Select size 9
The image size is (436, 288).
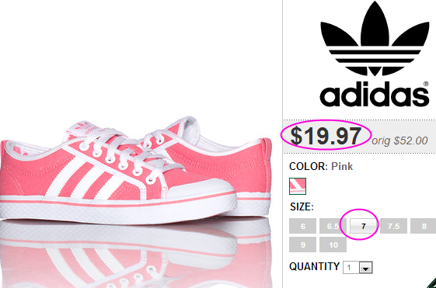point(302,245)
